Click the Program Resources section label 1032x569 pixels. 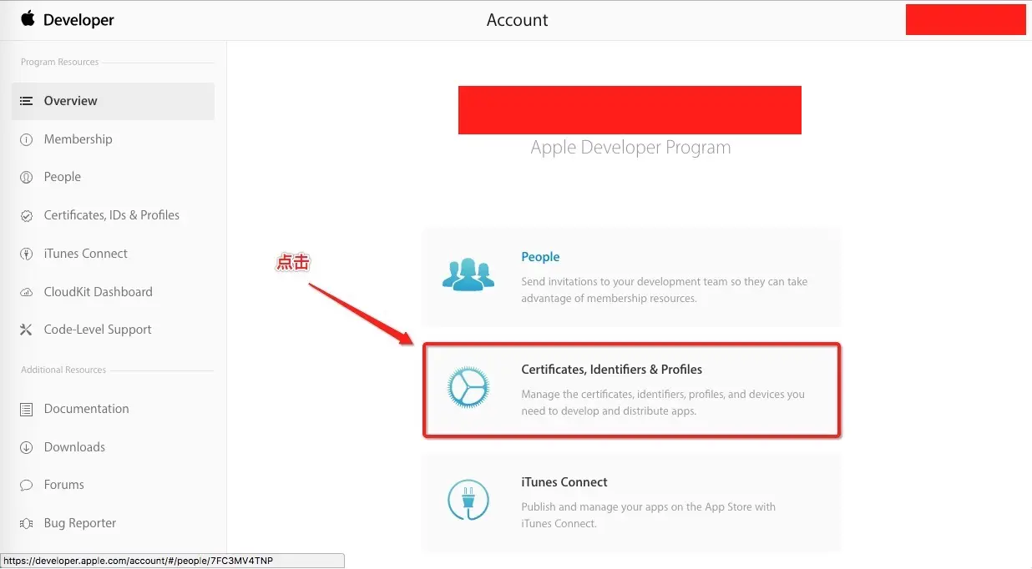click(x=59, y=62)
